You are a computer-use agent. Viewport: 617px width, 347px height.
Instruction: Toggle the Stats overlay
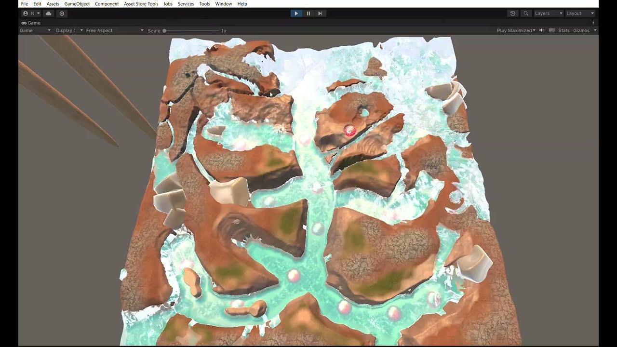(x=564, y=30)
